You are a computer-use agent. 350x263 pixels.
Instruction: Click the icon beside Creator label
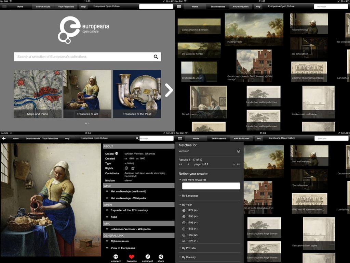click(117, 154)
